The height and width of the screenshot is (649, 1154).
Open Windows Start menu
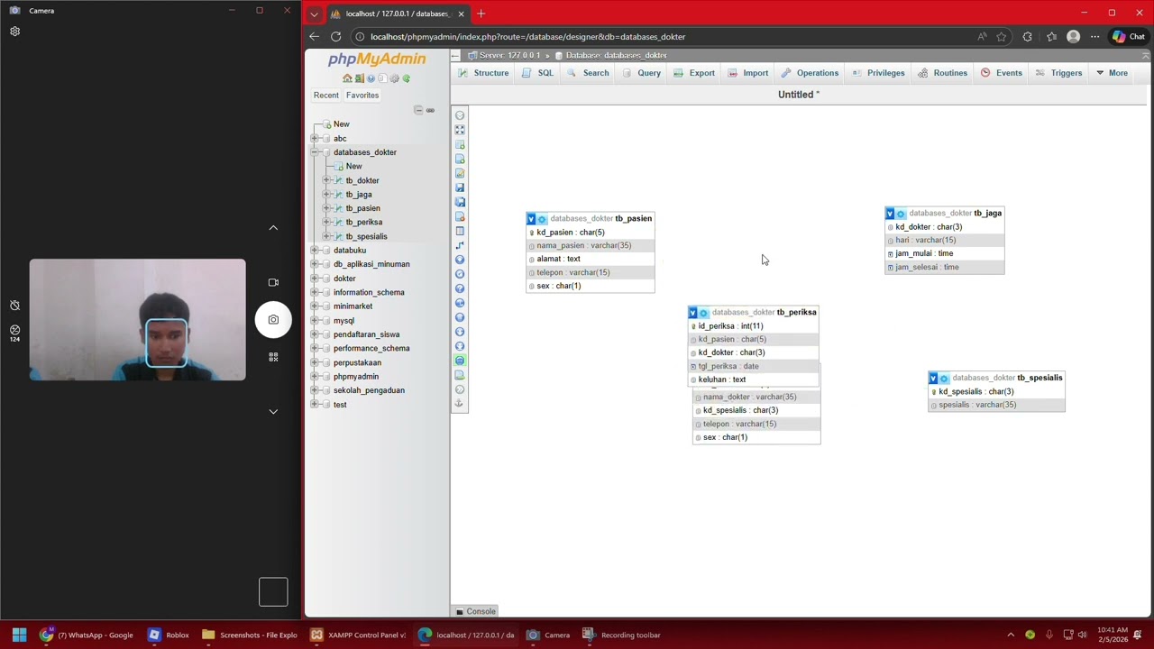point(19,635)
